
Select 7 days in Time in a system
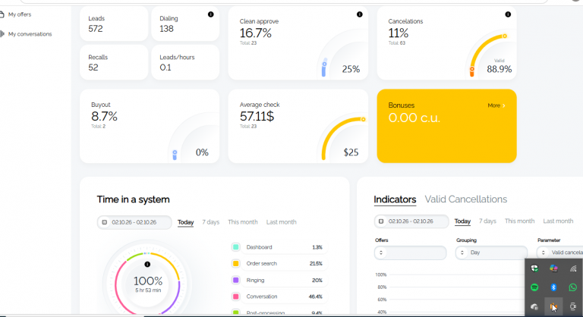pos(211,222)
